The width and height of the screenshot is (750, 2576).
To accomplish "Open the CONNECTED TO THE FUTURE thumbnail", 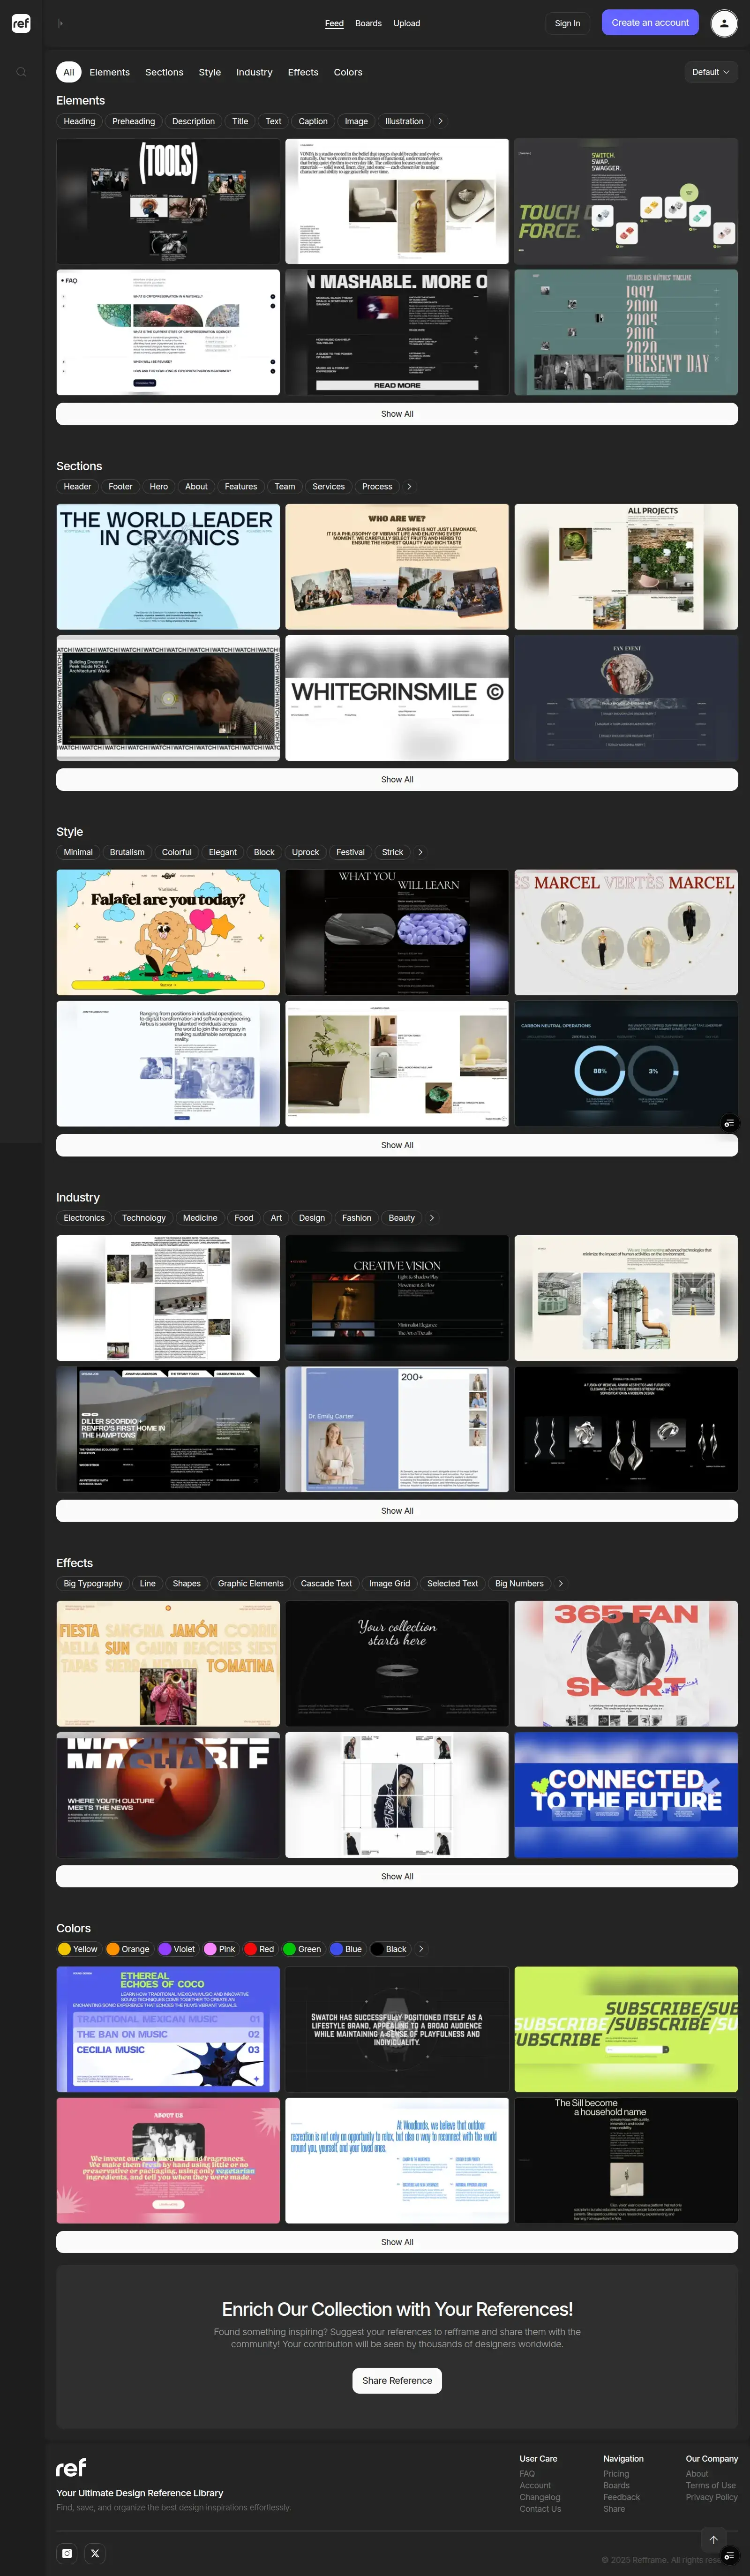I will (626, 1795).
